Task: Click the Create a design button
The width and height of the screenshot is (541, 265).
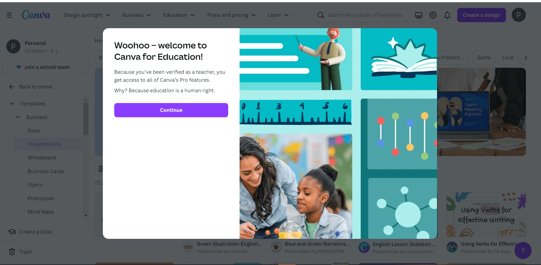Action: [481, 15]
